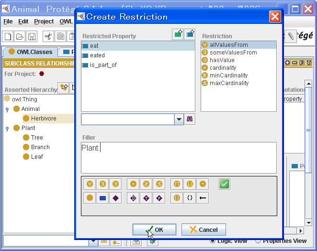Click the insert class yellow circle icon
The height and width of the screenshot is (251, 317).
pos(89,198)
